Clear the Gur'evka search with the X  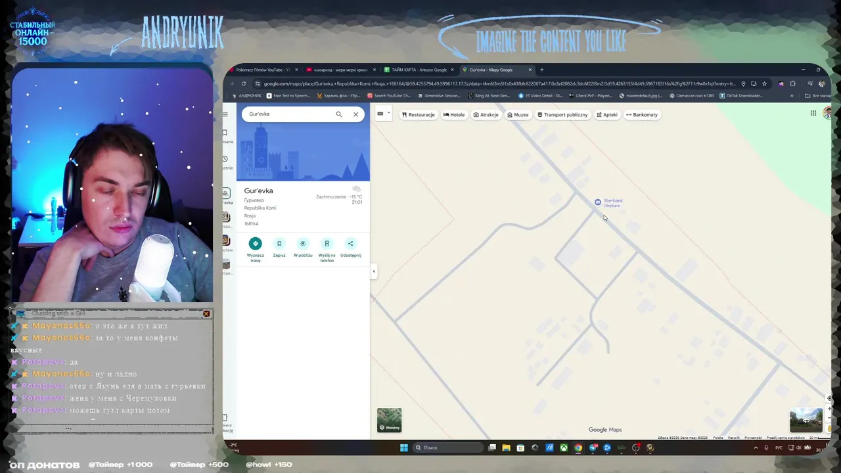coord(355,114)
